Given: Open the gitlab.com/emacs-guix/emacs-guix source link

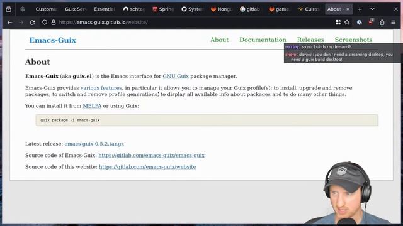Looking at the screenshot, I should coord(151,155).
